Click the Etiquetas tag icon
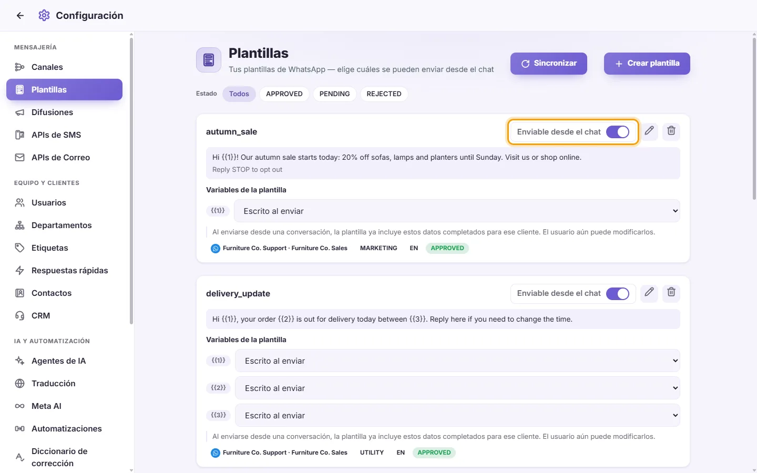 tap(20, 248)
